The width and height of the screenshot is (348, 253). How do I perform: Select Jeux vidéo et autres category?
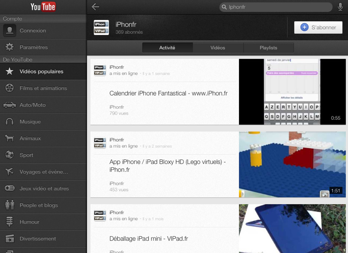coord(43,189)
